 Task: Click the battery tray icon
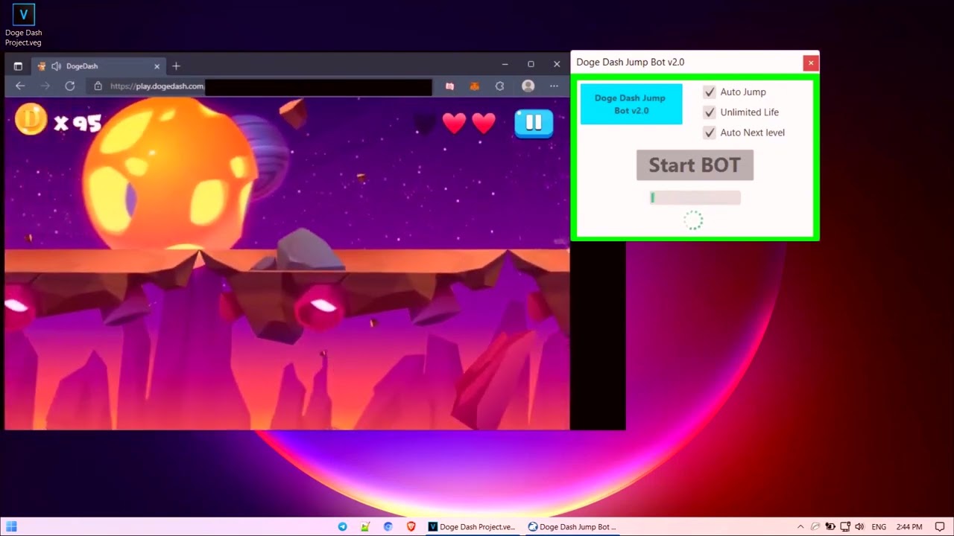pyautogui.click(x=830, y=526)
